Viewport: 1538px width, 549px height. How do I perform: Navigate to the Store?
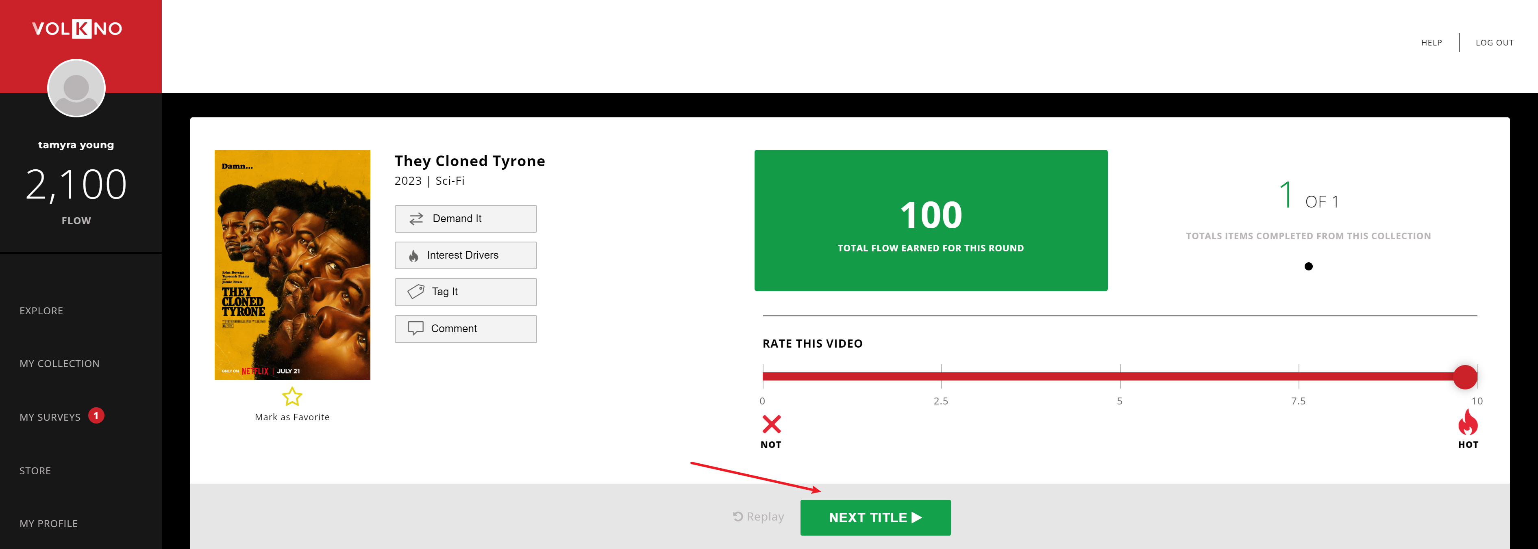pyautogui.click(x=35, y=471)
